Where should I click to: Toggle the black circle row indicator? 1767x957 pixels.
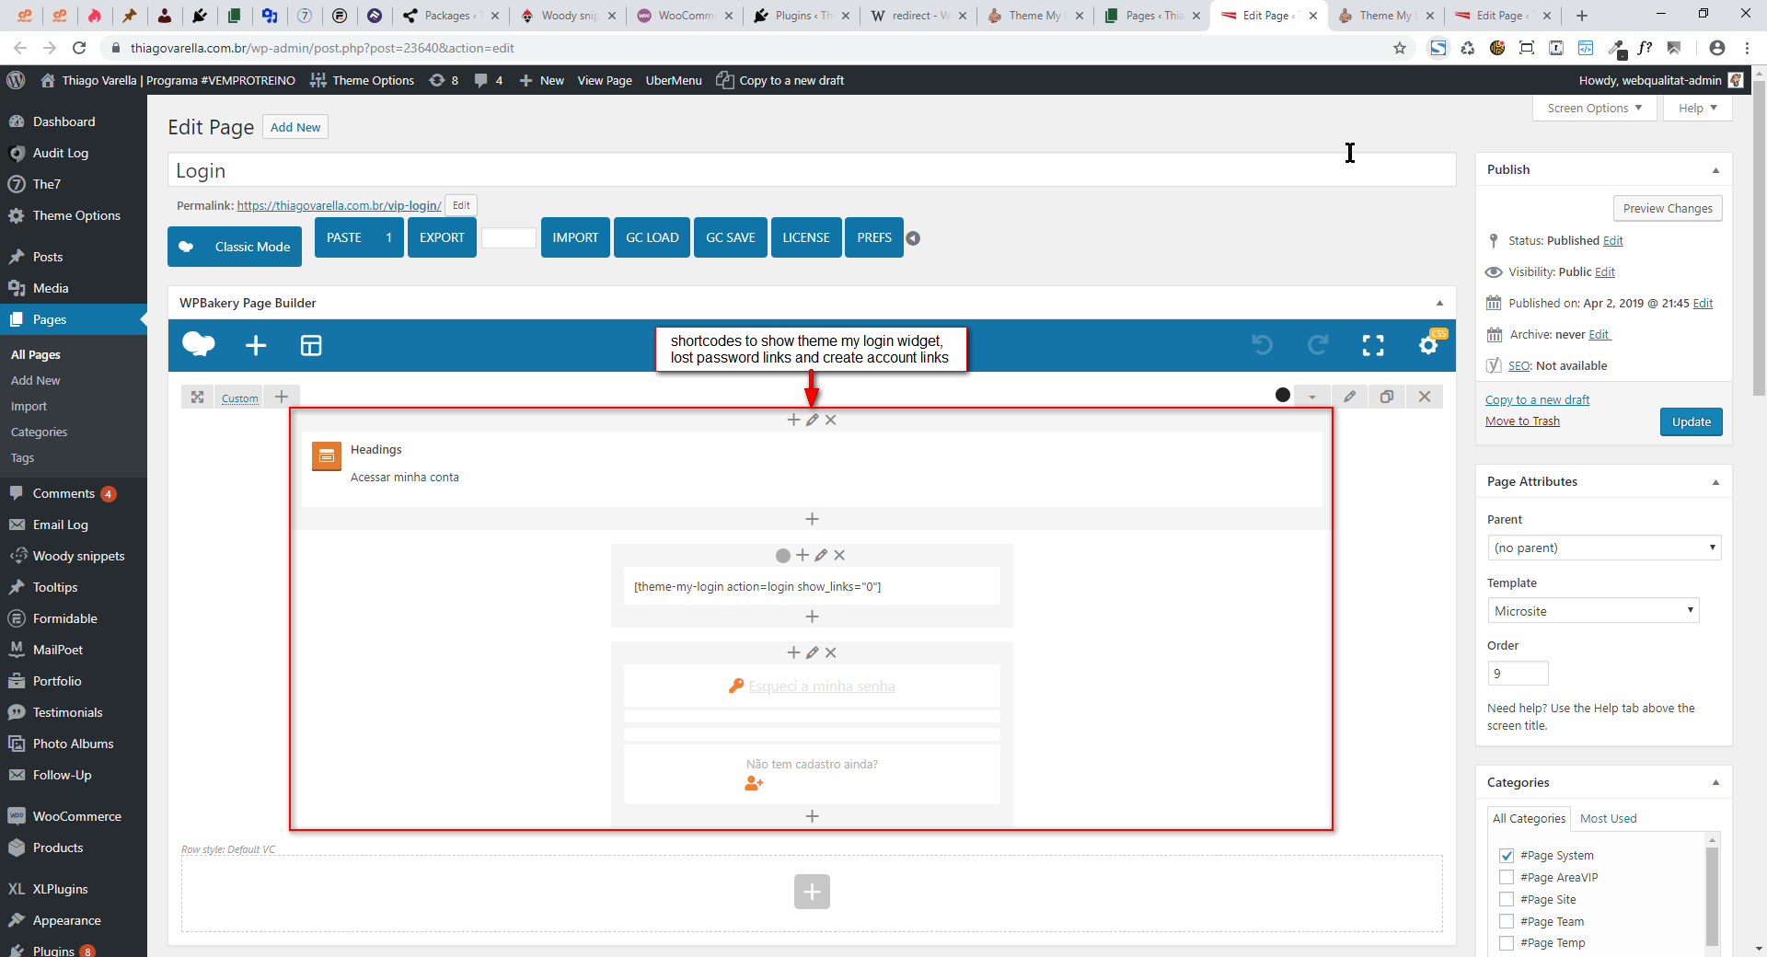tap(1283, 395)
